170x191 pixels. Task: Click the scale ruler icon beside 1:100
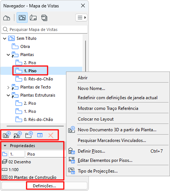point(5,170)
